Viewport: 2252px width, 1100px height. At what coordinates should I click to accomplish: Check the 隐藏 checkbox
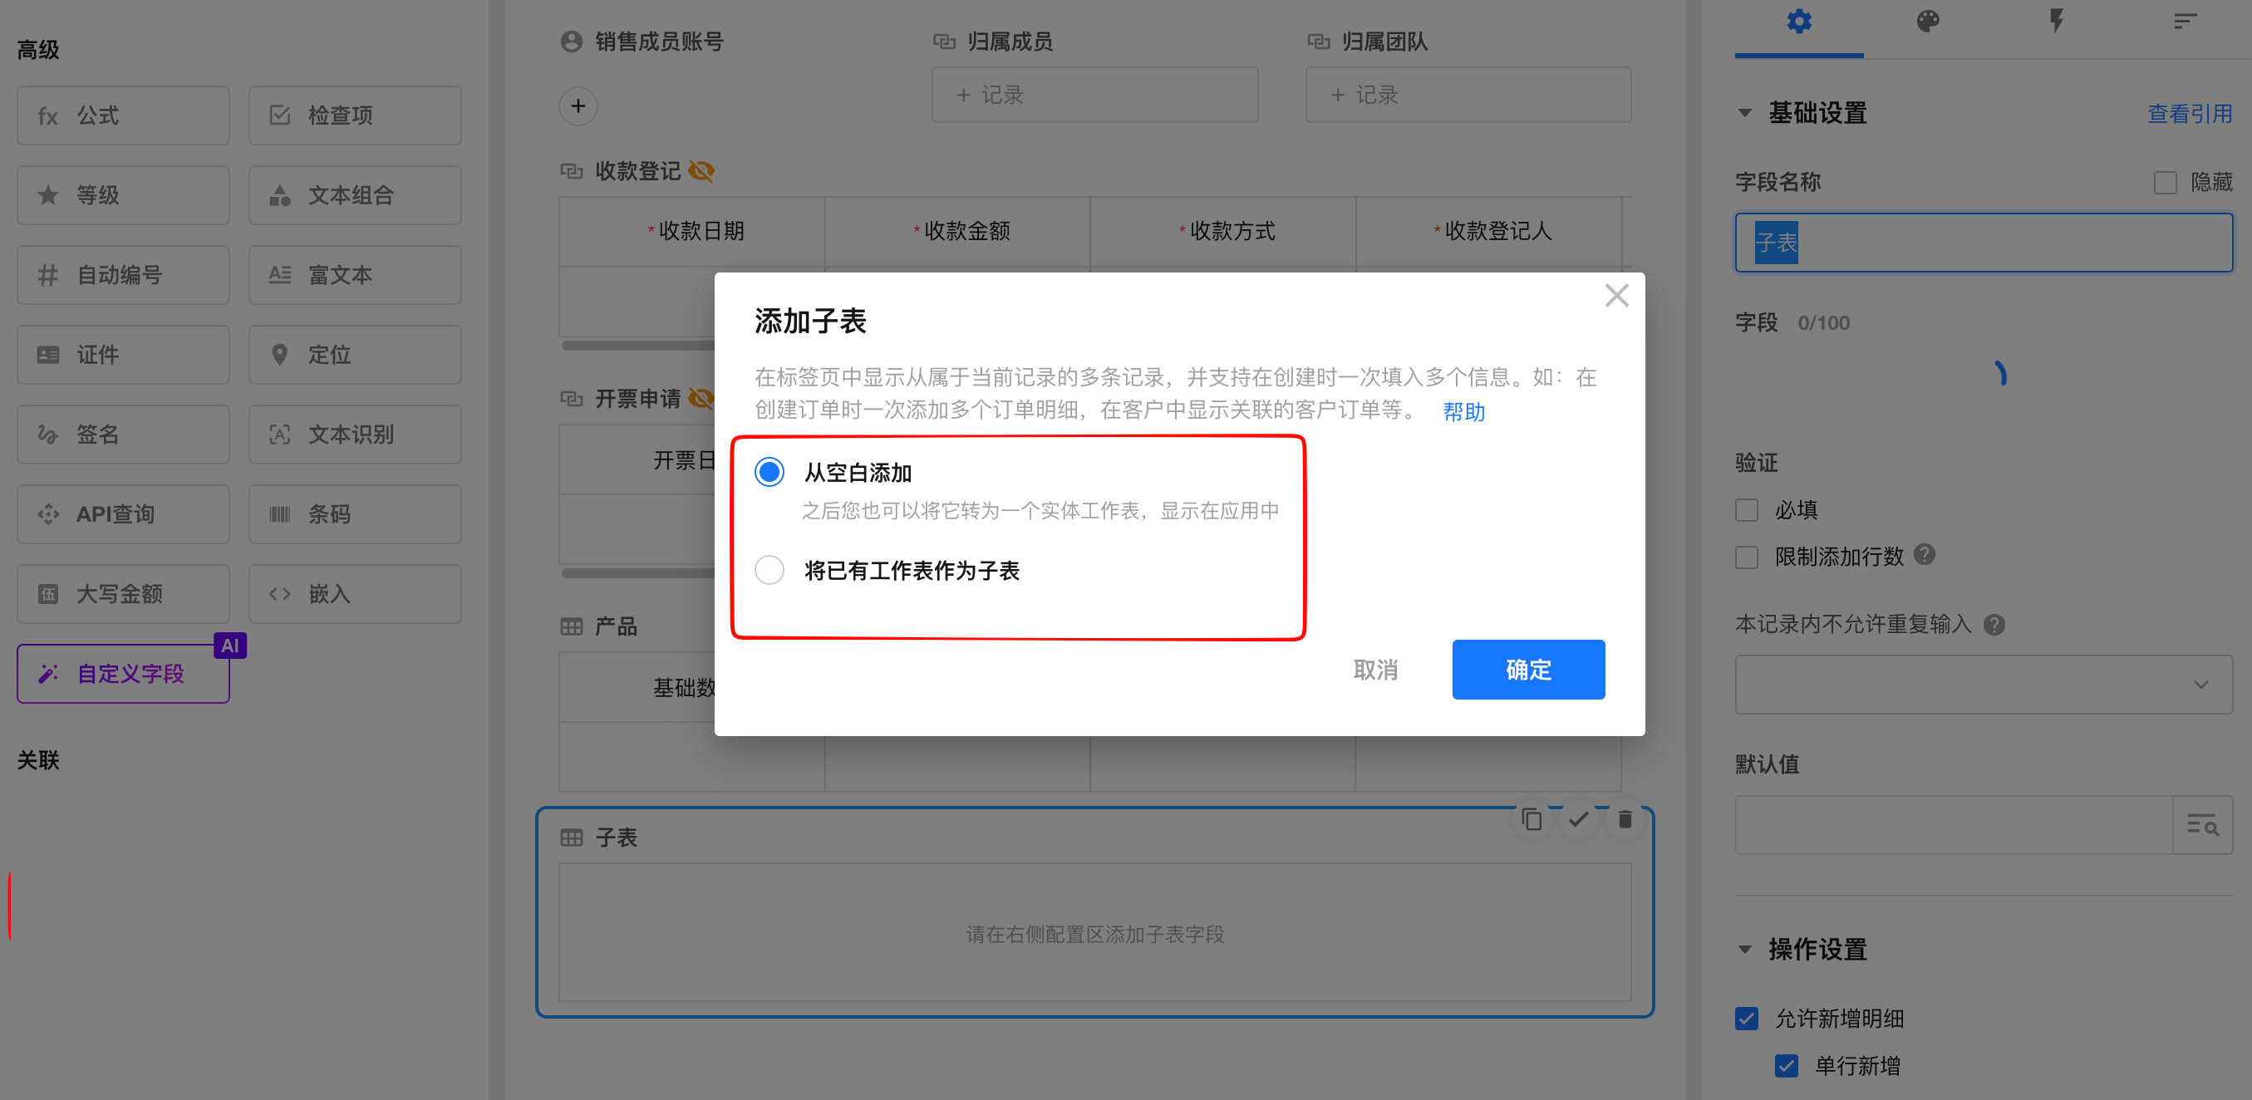pos(2165,183)
